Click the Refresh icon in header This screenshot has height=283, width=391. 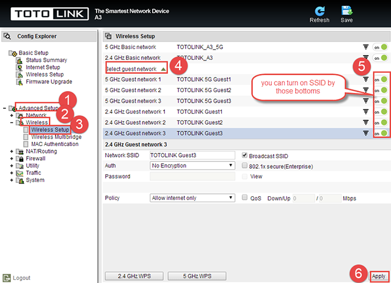click(x=320, y=11)
